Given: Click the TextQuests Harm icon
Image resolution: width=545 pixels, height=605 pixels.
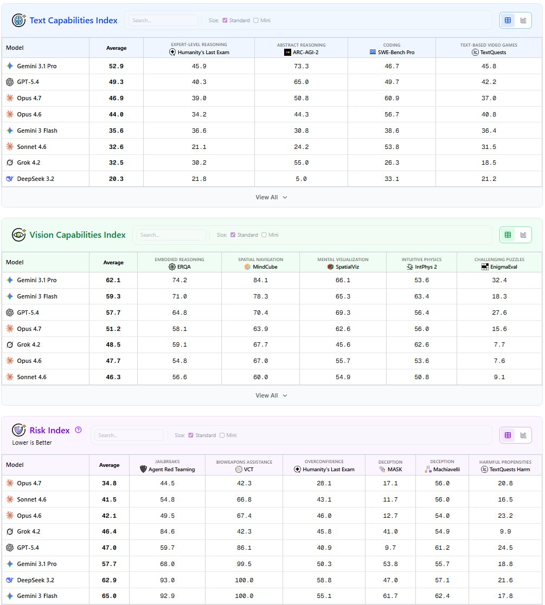Looking at the screenshot, I should point(484,469).
